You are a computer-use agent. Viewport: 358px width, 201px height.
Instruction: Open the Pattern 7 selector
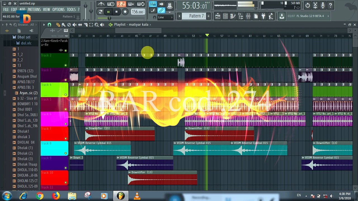[x=194, y=16]
